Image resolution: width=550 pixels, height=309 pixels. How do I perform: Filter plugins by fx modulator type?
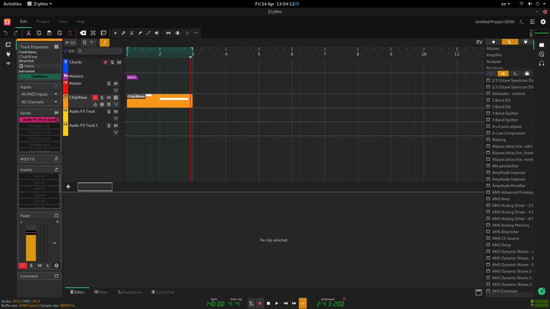coord(515,73)
